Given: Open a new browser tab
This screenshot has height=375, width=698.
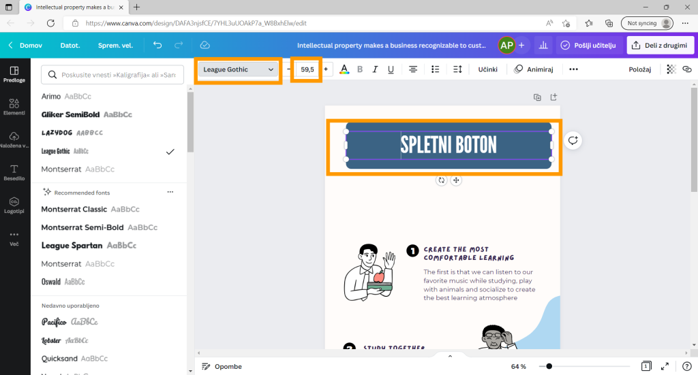Looking at the screenshot, I should coord(136,7).
